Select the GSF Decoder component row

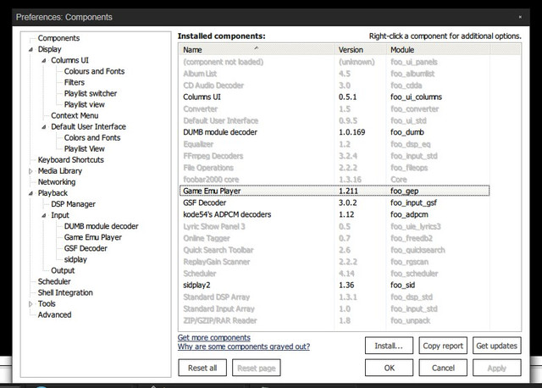pyautogui.click(x=335, y=202)
